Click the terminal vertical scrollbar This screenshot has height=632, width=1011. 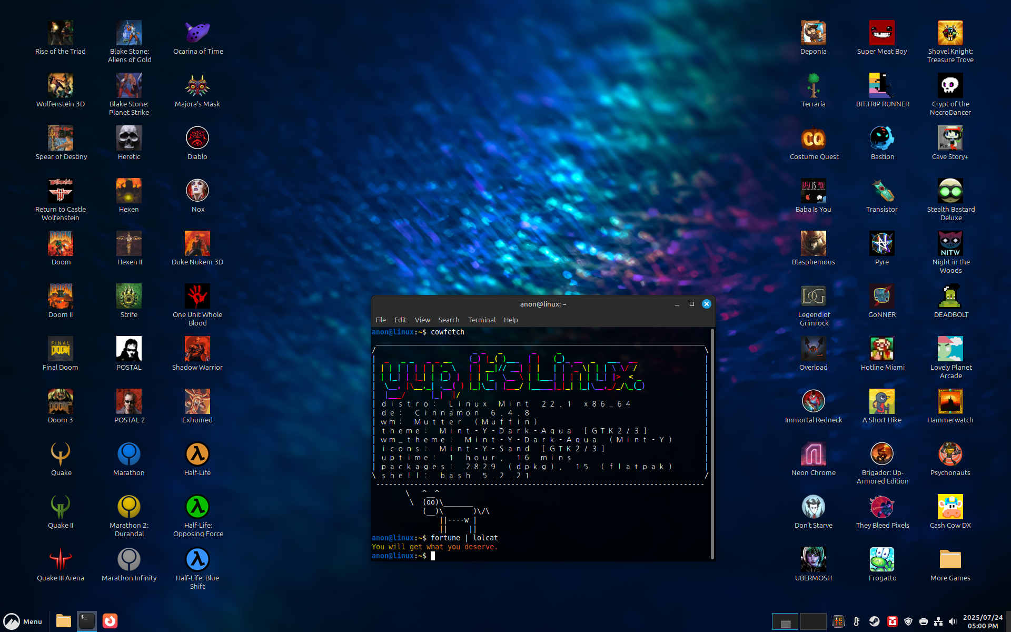712,443
